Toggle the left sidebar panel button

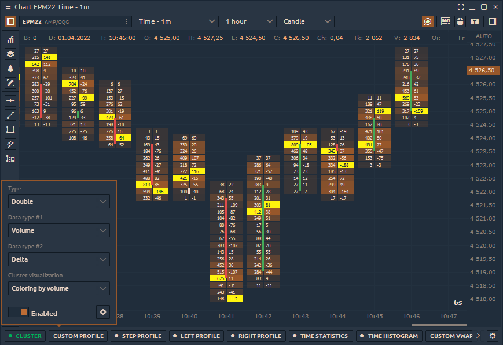click(x=10, y=21)
